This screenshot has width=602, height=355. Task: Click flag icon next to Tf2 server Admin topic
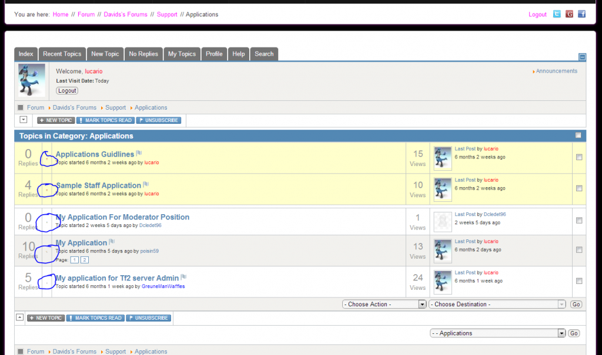[x=183, y=278]
